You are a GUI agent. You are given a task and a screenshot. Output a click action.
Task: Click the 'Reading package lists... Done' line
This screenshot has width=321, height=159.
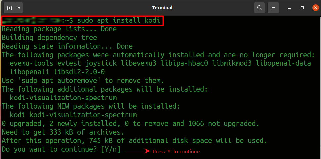pos(59,29)
